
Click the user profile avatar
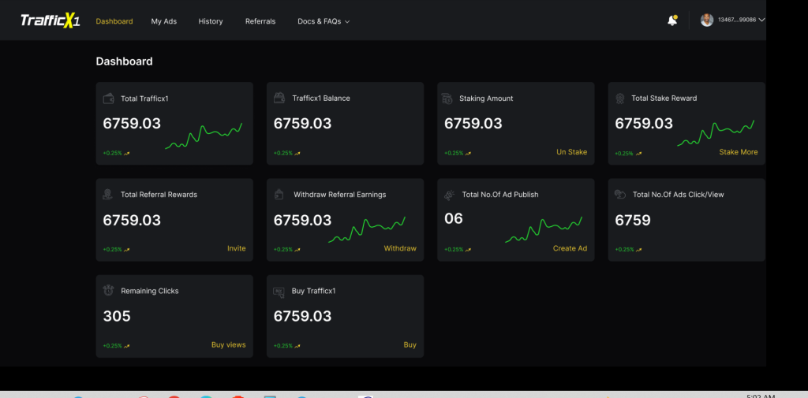point(707,20)
